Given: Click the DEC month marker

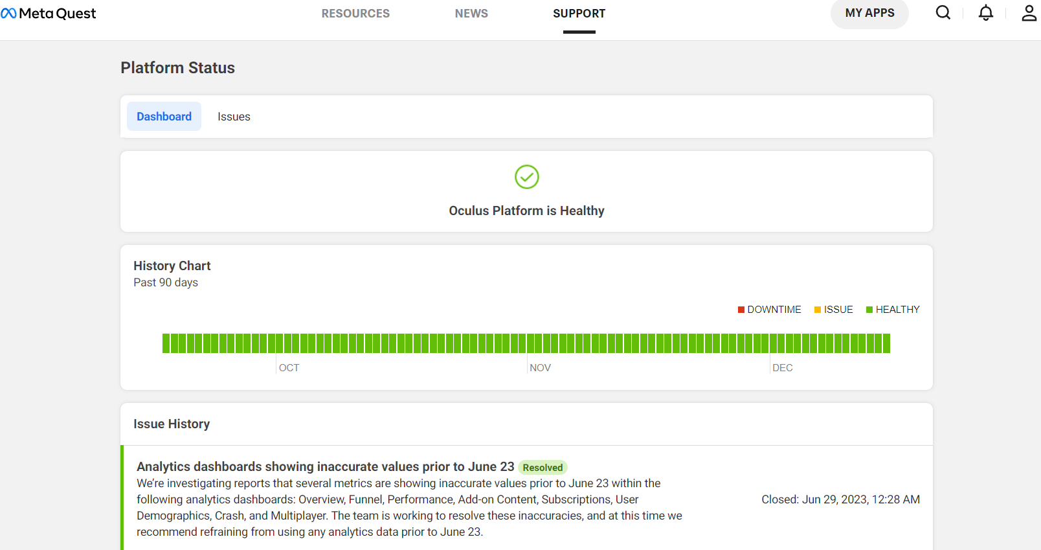Looking at the screenshot, I should point(782,368).
